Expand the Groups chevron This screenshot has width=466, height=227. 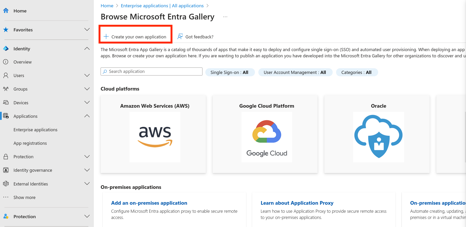click(x=87, y=89)
